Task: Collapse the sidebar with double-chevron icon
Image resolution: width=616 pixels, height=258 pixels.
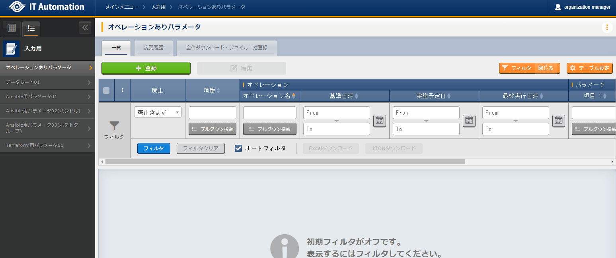Action: (x=85, y=28)
